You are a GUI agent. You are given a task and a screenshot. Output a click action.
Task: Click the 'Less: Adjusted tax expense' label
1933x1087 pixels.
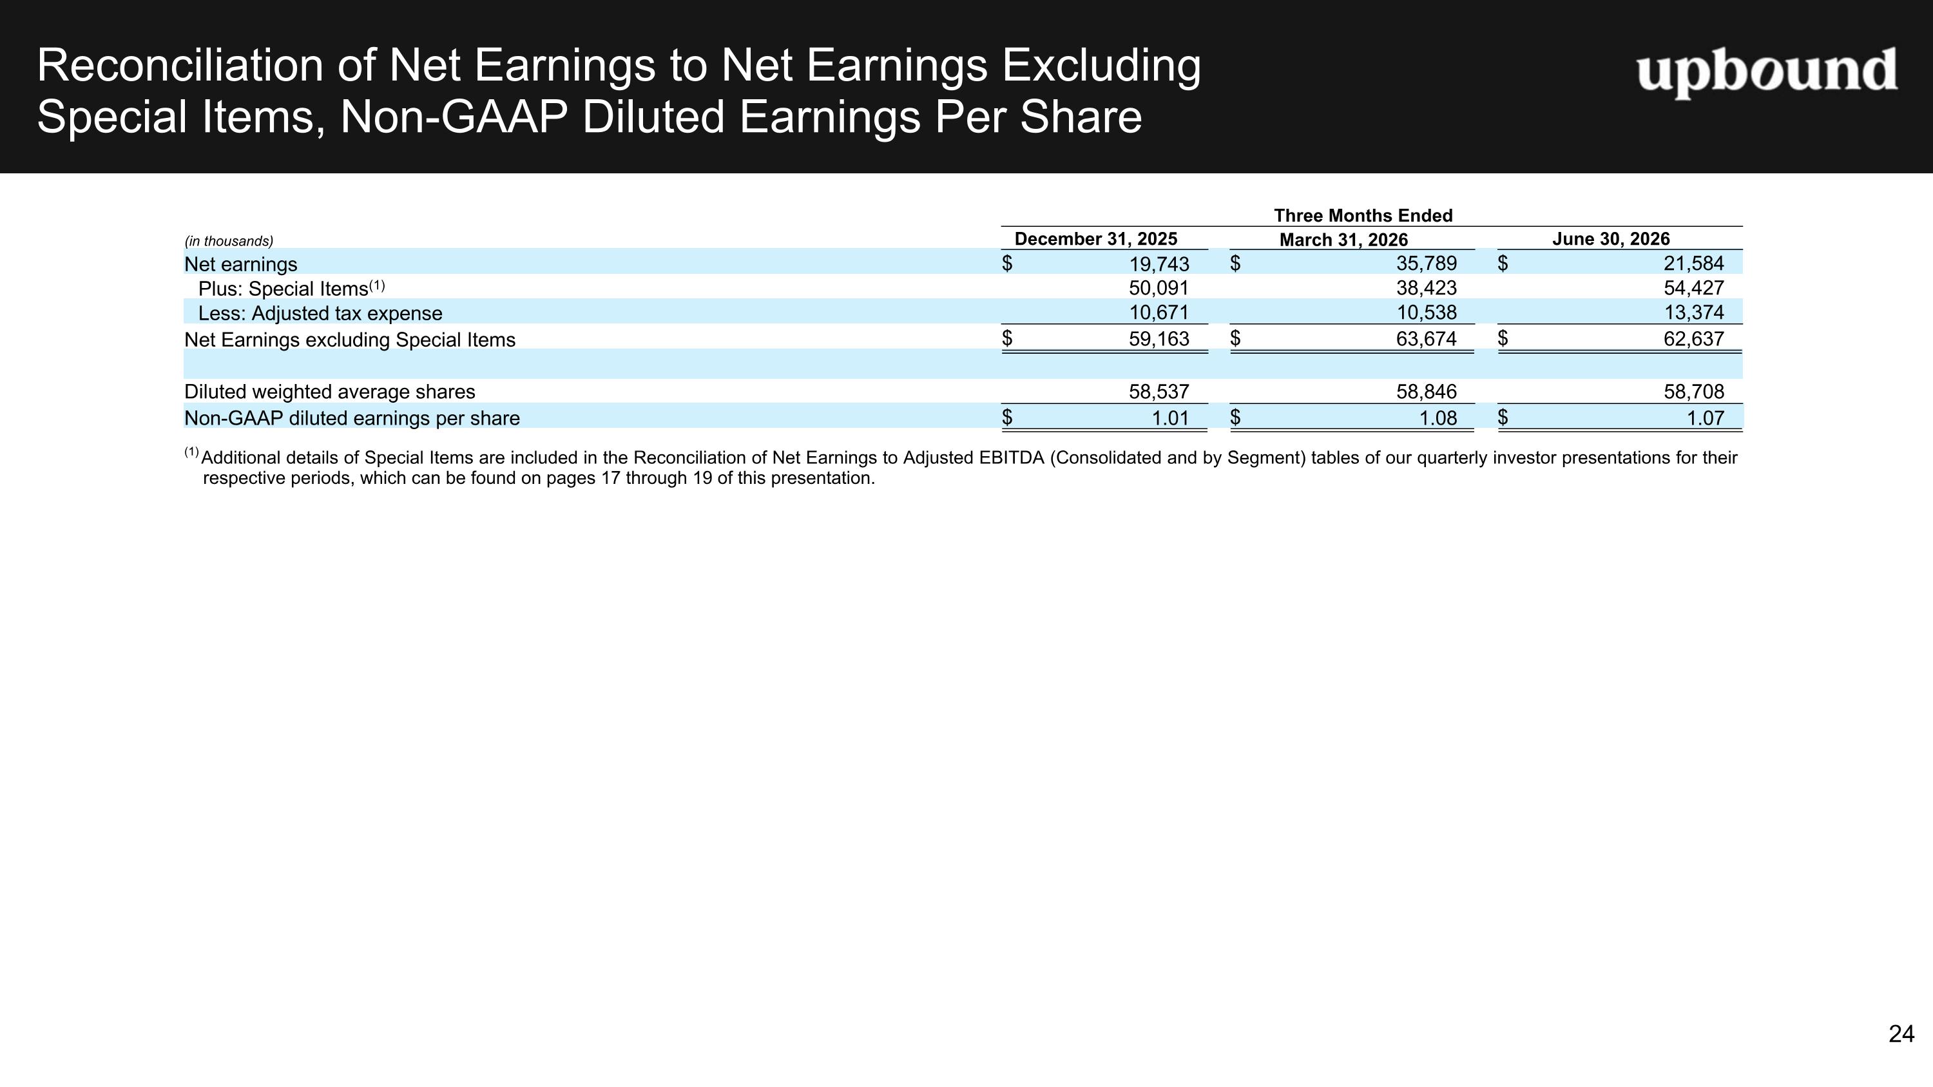click(320, 313)
